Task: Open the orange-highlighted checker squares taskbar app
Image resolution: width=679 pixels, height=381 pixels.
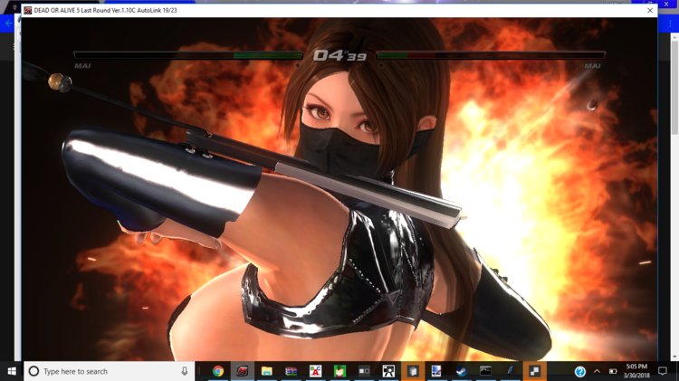Action: tap(534, 371)
